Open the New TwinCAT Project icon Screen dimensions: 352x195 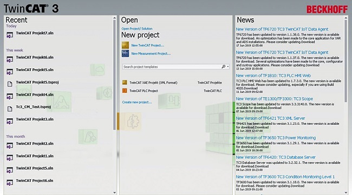pos(125,45)
